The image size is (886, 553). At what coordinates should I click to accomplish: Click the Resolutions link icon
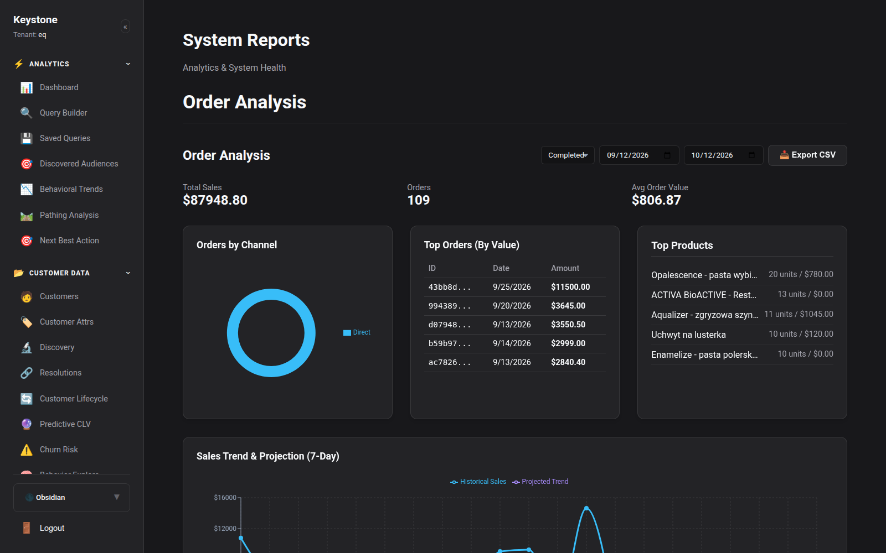27,373
